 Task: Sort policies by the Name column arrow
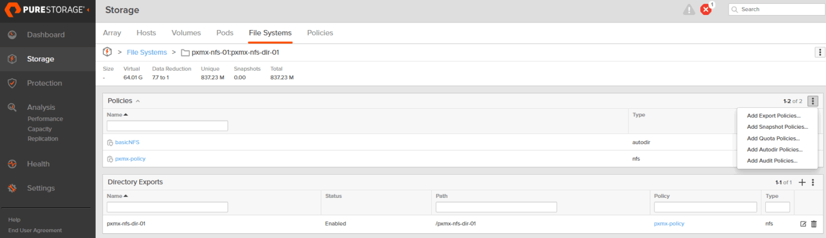126,115
